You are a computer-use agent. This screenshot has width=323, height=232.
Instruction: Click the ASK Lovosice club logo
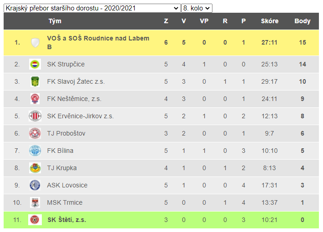click(35, 185)
